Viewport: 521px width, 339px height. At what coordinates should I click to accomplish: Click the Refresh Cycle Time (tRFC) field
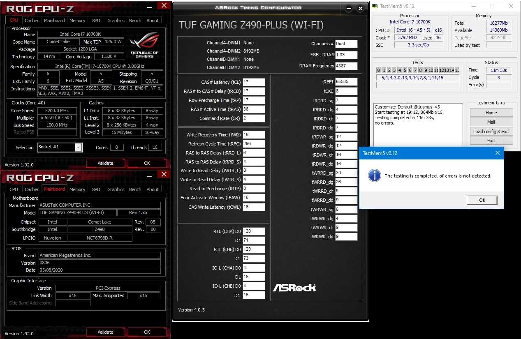254,144
